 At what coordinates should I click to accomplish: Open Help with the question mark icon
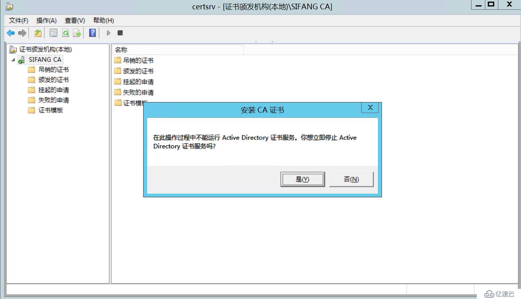(92, 33)
